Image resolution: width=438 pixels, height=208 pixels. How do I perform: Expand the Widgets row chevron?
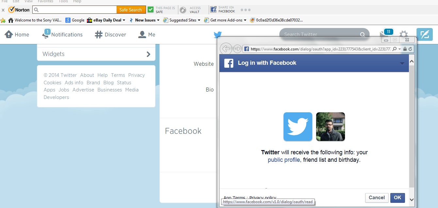(x=149, y=54)
